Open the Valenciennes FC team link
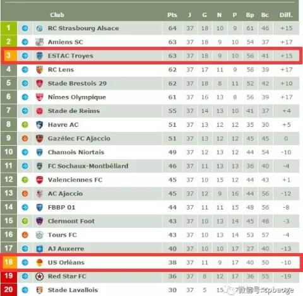303x296 pixels. tap(75, 180)
